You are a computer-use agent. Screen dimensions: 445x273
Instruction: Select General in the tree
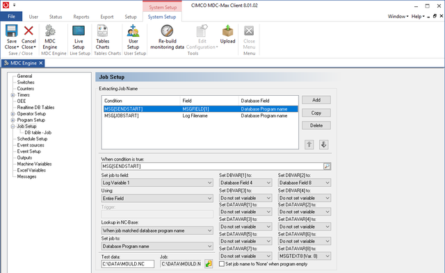24,76
